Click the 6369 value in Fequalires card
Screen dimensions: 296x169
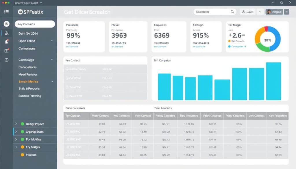coord(162,36)
